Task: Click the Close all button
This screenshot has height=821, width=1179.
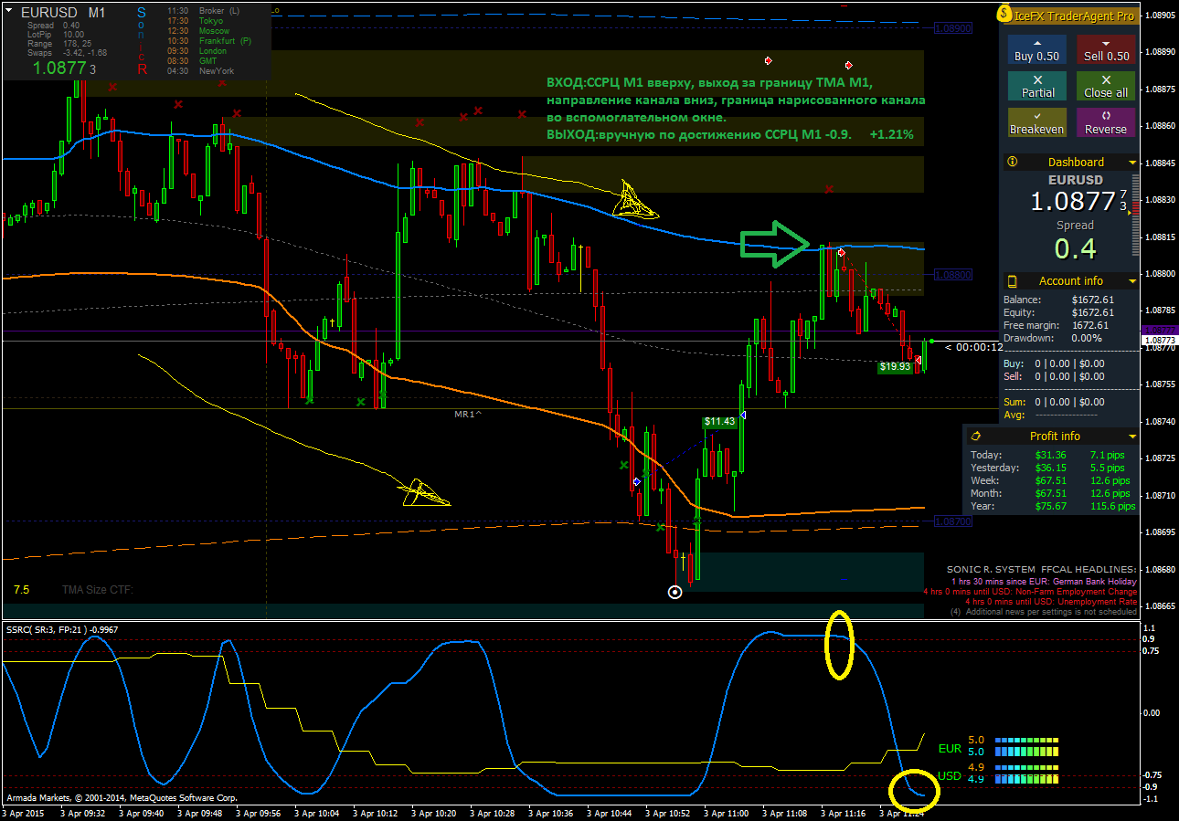Action: click(x=1106, y=86)
